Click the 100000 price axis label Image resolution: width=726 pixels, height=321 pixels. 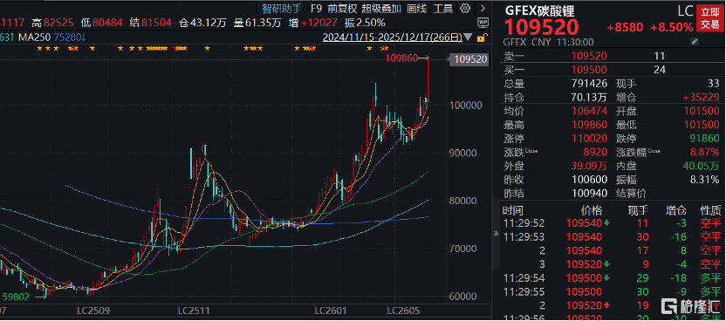coord(467,105)
